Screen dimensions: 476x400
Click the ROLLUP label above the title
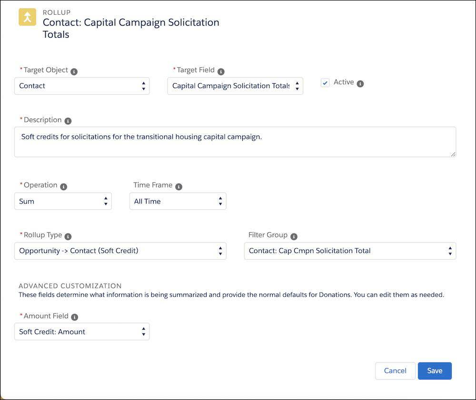click(x=57, y=12)
